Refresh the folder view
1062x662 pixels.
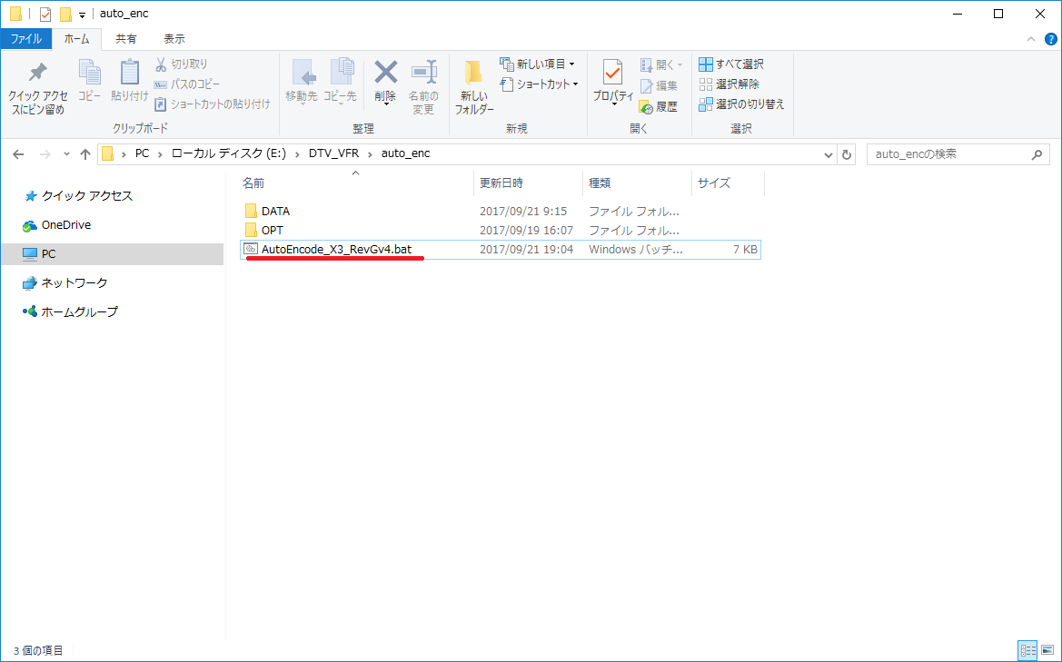pyautogui.click(x=847, y=154)
